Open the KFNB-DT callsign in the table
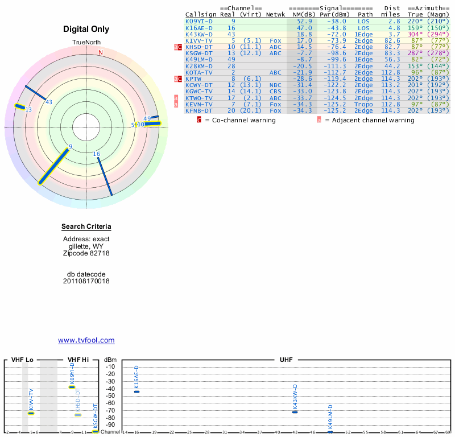Viewport: 455px width, 437px height. click(198, 110)
